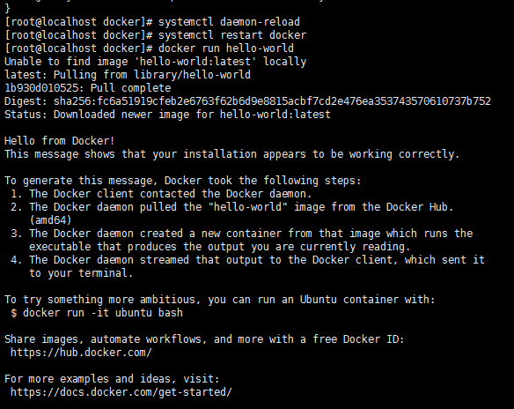Click 'Unable to find image' error line

click(x=156, y=62)
